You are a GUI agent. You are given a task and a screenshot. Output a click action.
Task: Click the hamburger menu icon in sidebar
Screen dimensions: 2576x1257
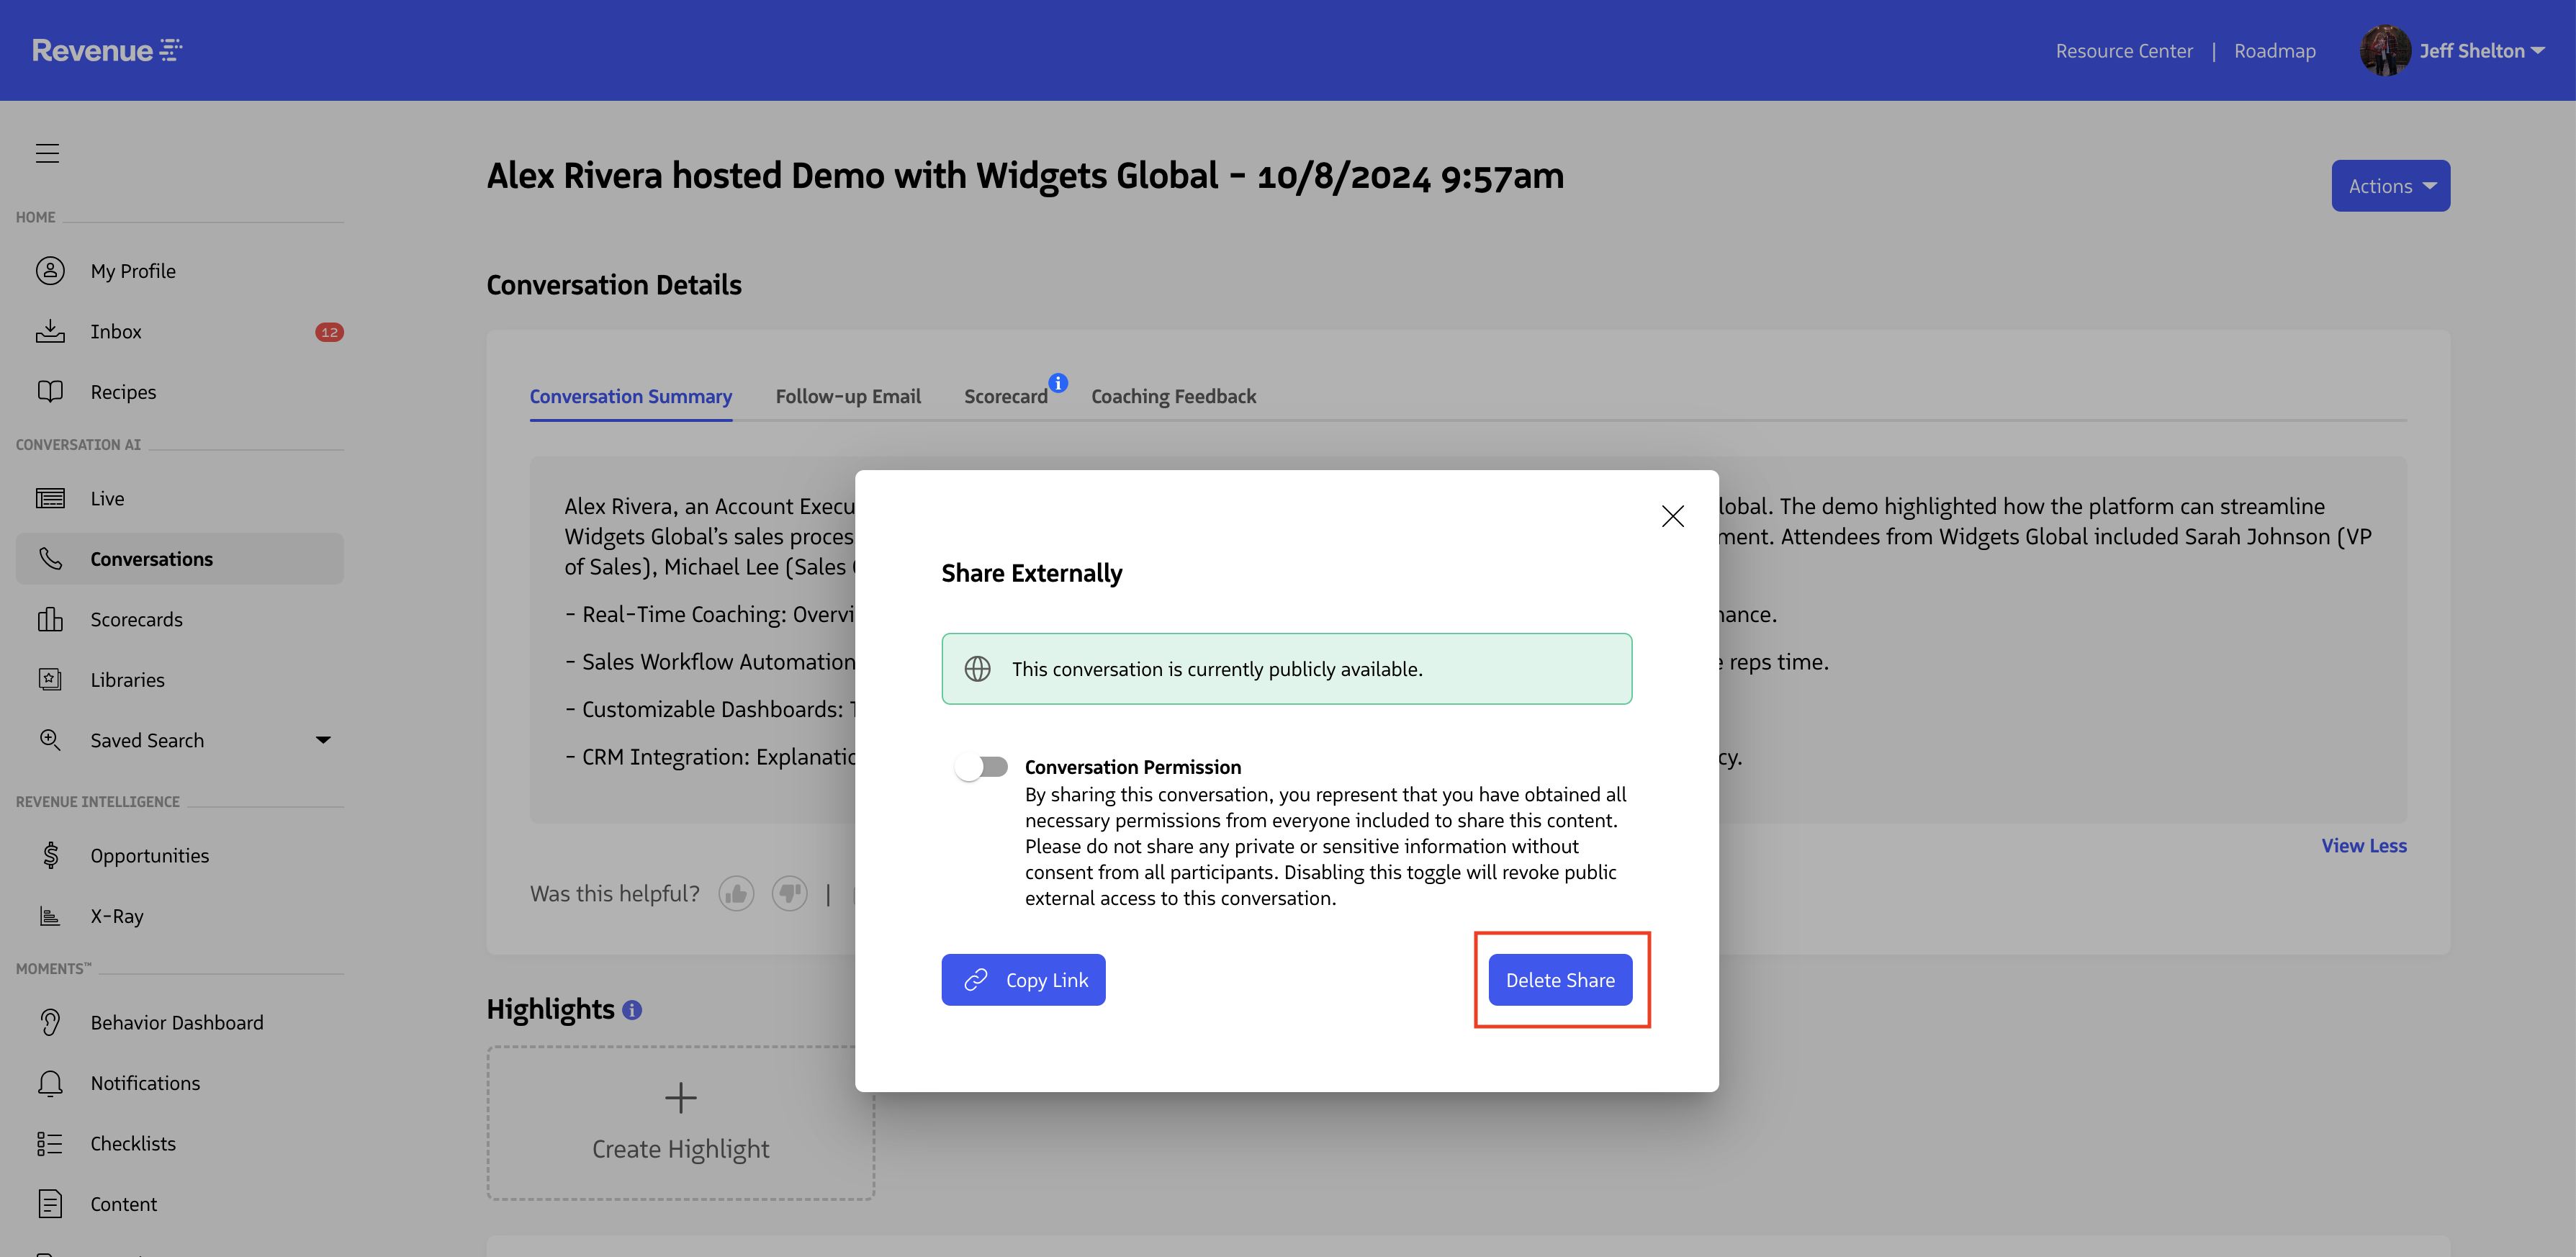click(x=47, y=153)
